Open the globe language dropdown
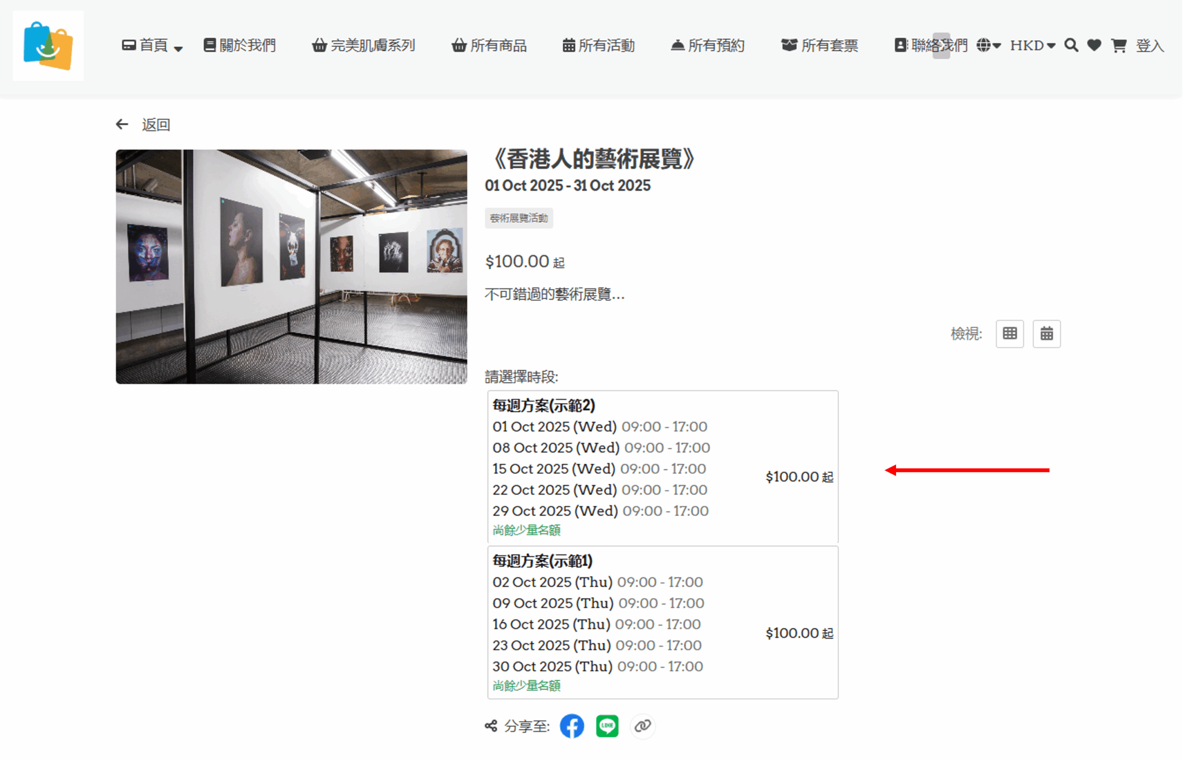The height and width of the screenshot is (760, 1183). click(x=988, y=45)
